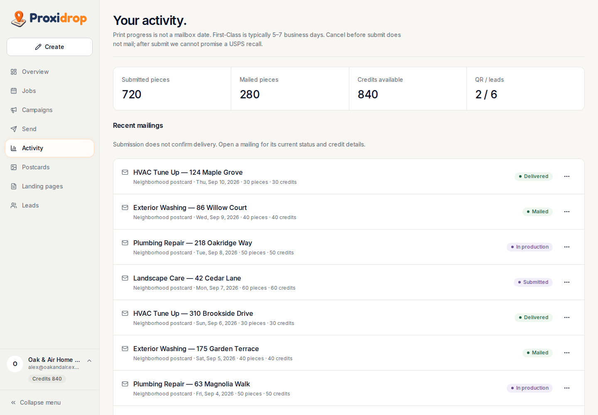The height and width of the screenshot is (415, 598).
Task: Click envelope icon for 310 Brookside Drive
Action: point(125,313)
